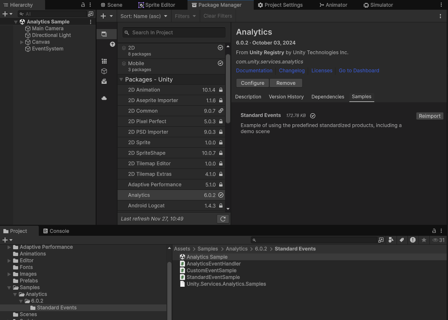Click the favorites star icon in Project panel
The width and height of the screenshot is (448, 320).
pos(424,240)
